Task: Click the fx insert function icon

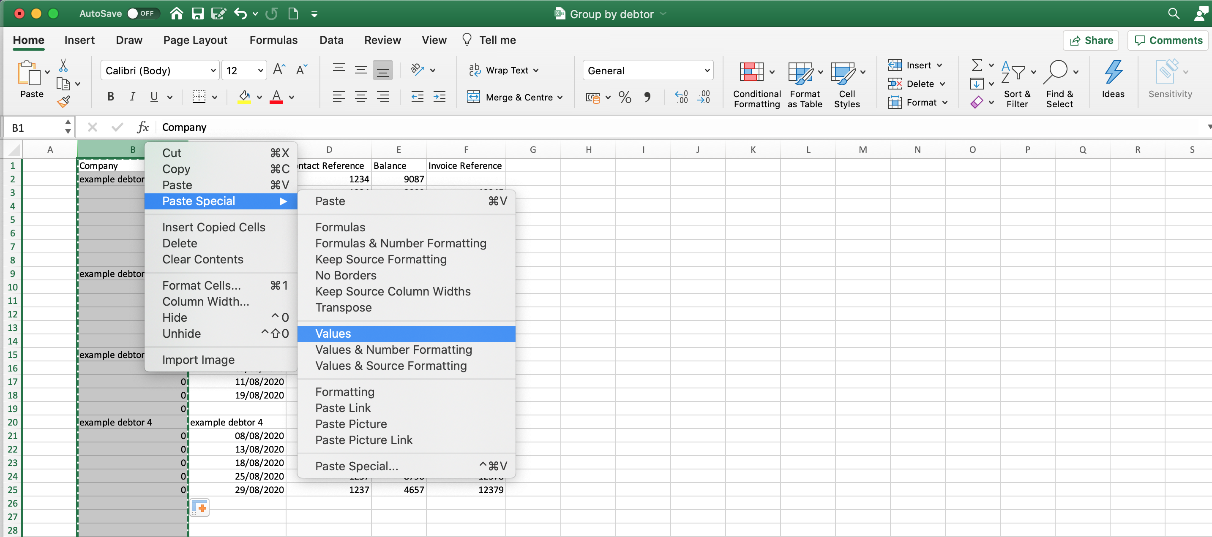Action: click(142, 127)
